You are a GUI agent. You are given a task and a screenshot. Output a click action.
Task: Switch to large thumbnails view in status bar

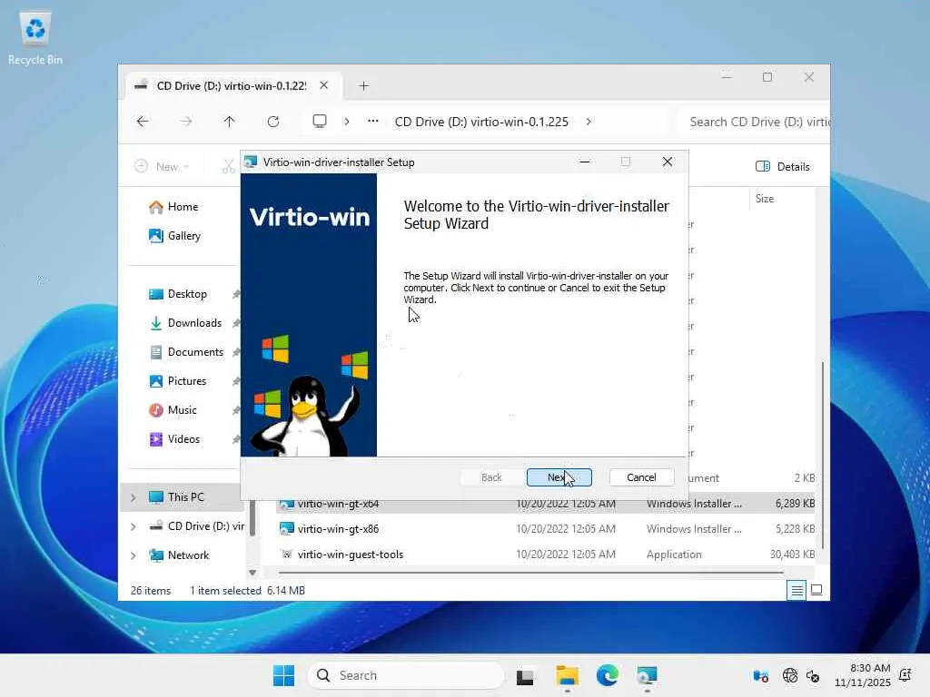pos(816,590)
